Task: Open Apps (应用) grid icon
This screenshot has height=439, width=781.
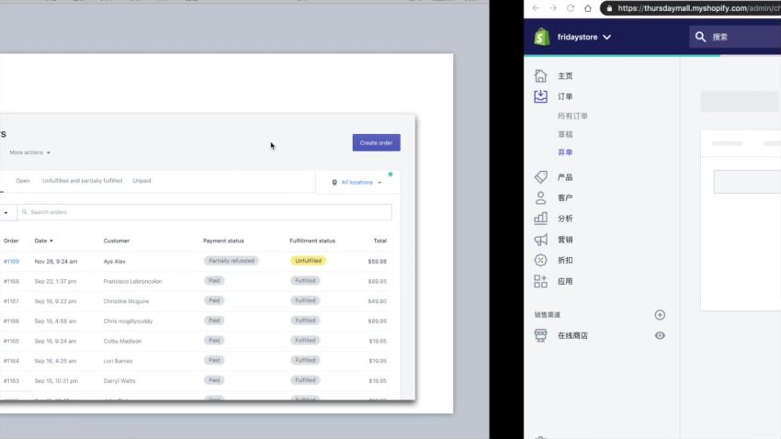Action: point(540,281)
